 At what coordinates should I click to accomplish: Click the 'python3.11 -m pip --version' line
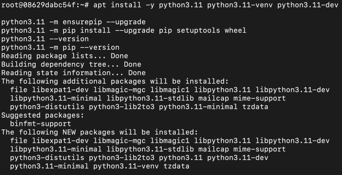[60, 48]
